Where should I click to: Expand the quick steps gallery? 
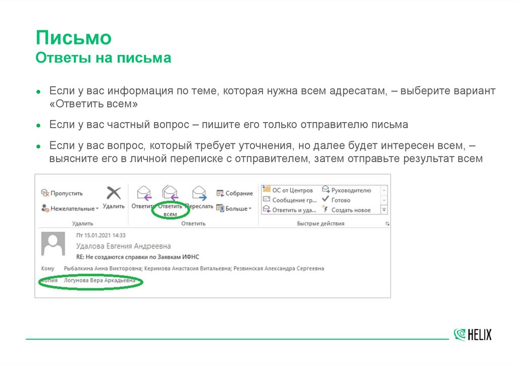pyautogui.click(x=384, y=210)
